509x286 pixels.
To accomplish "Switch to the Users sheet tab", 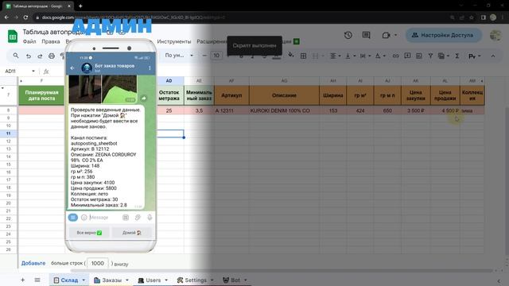I will pos(153,280).
